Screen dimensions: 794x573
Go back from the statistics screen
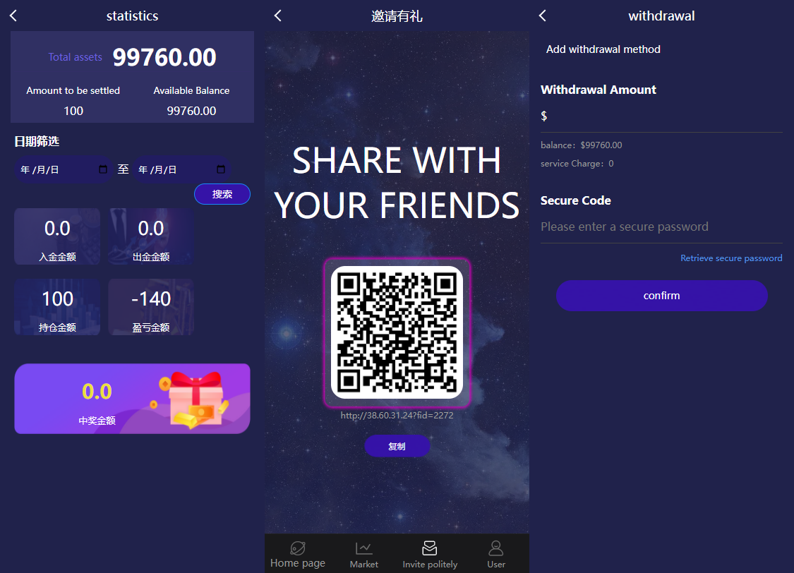[x=13, y=16]
